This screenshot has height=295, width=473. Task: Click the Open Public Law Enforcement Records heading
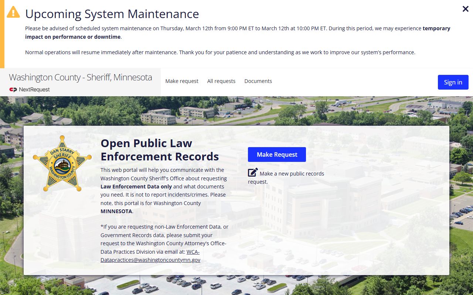(160, 150)
